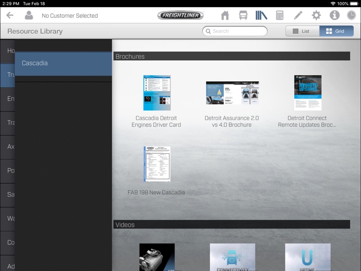Tap the Wi-Fi status icon
The height and width of the screenshot is (271, 361).
pos(333,4)
